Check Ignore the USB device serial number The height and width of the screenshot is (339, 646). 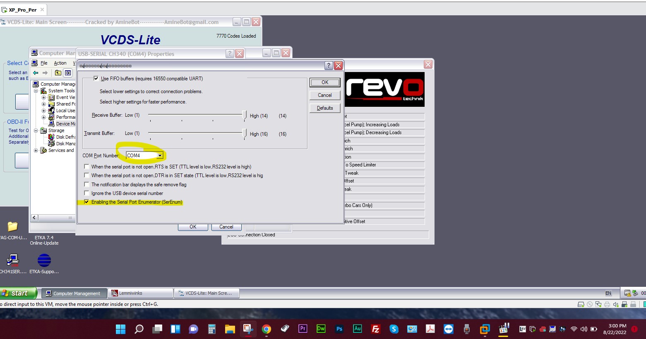click(86, 193)
